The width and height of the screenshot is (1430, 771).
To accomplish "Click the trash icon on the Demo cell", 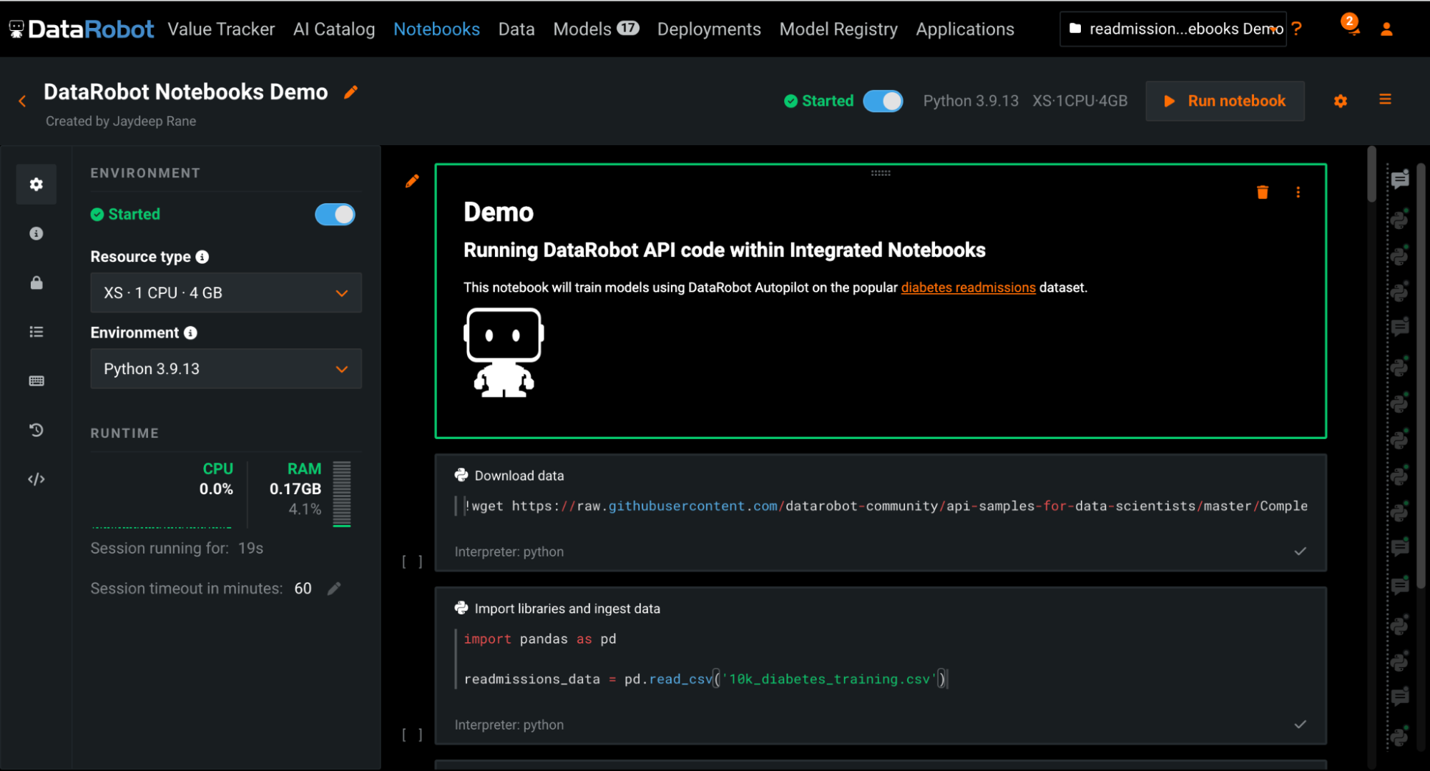I will click(x=1262, y=192).
